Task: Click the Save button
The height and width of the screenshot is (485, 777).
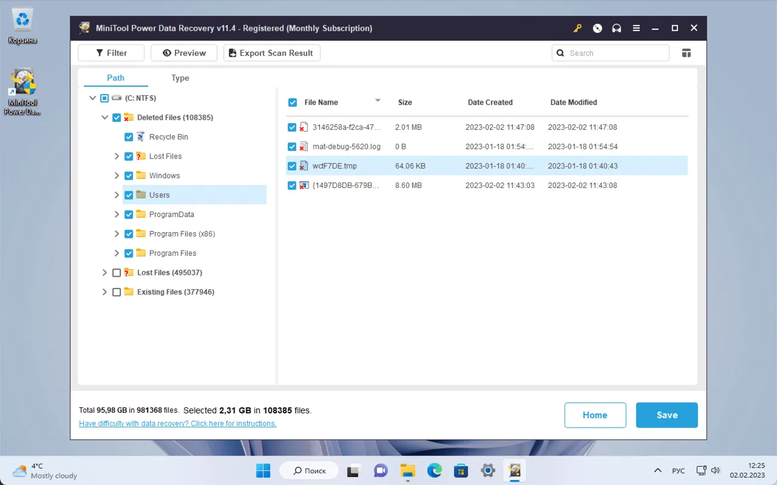Action: click(x=667, y=415)
